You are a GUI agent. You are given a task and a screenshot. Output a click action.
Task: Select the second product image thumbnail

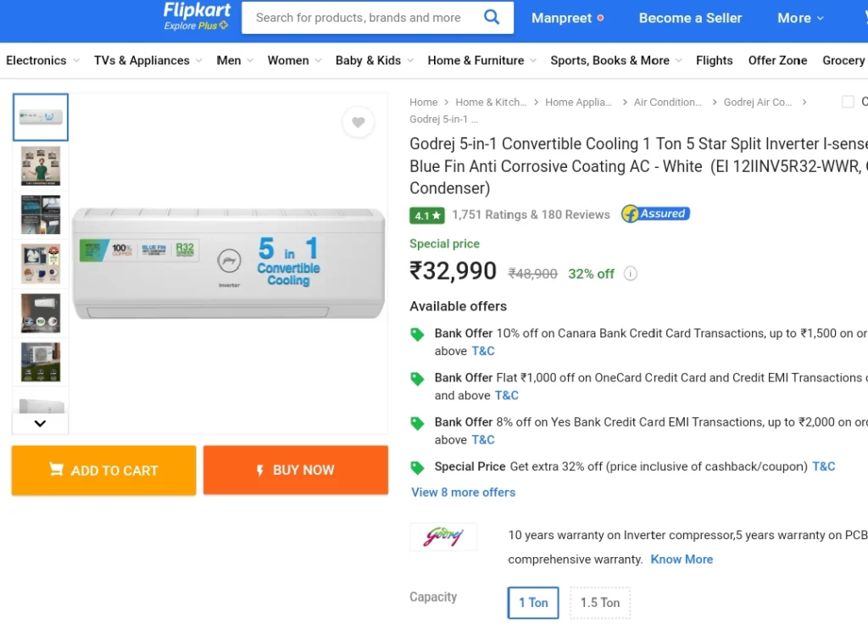[41, 166]
